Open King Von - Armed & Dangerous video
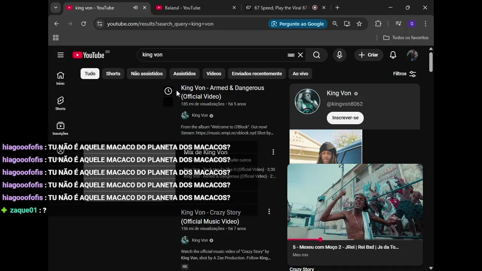 pyautogui.click(x=223, y=92)
